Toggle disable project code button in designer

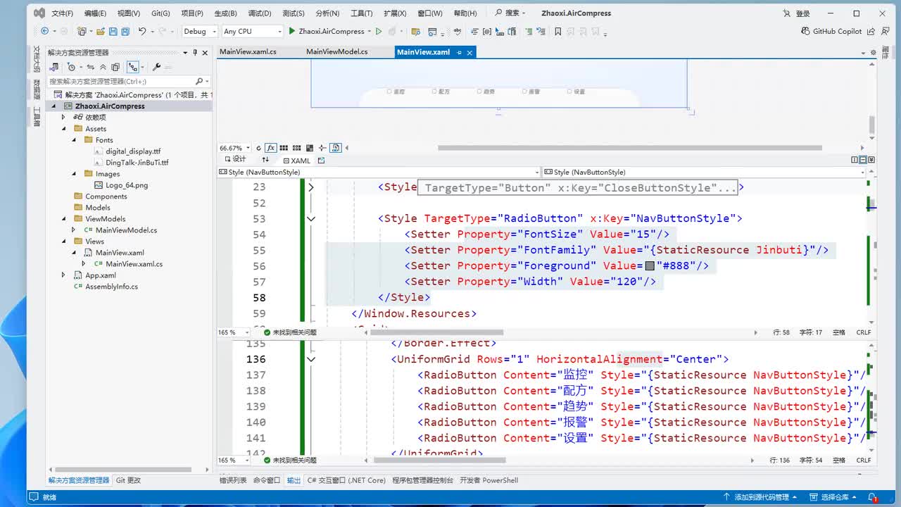point(336,148)
